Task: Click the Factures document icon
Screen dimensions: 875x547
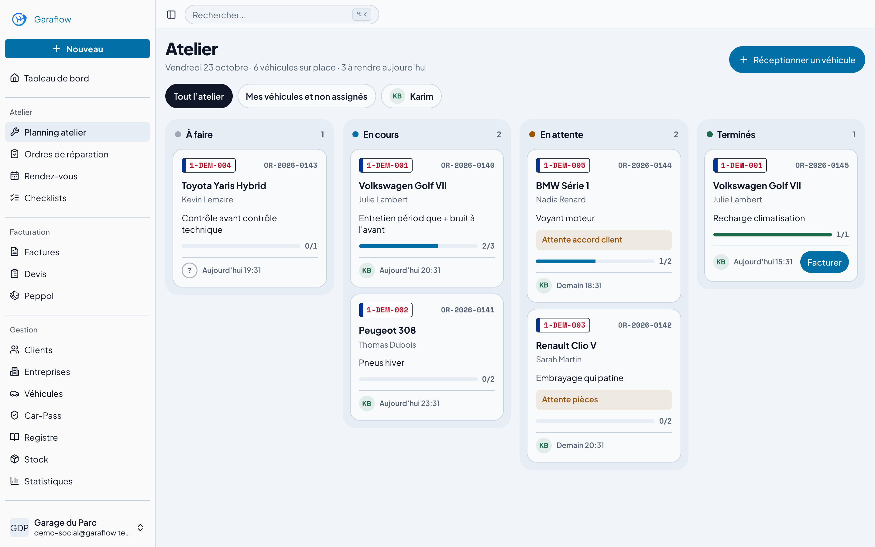Action: [15, 252]
